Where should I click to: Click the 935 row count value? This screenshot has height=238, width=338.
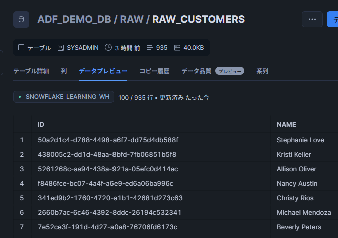162,48
